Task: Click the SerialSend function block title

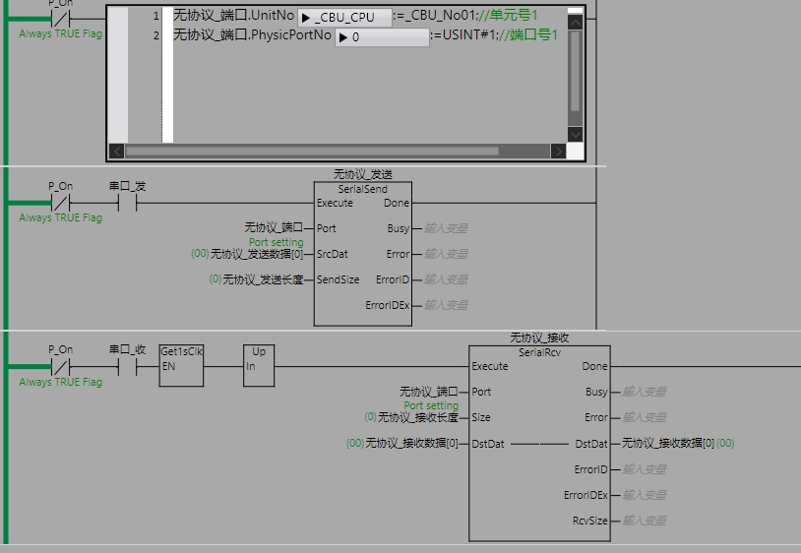Action: (x=362, y=189)
